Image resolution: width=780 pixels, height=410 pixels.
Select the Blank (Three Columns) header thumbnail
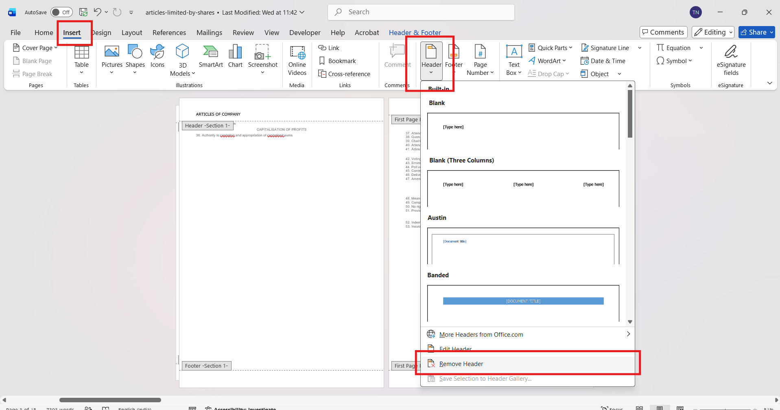(x=523, y=189)
